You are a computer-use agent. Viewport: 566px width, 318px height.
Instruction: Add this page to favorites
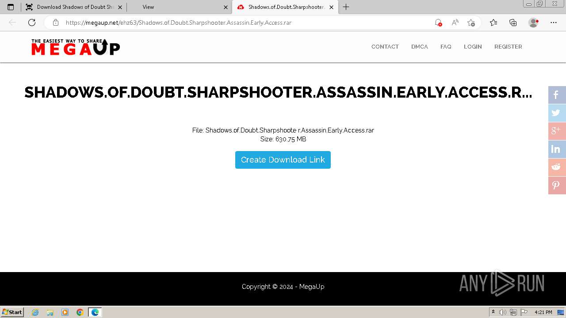471,23
